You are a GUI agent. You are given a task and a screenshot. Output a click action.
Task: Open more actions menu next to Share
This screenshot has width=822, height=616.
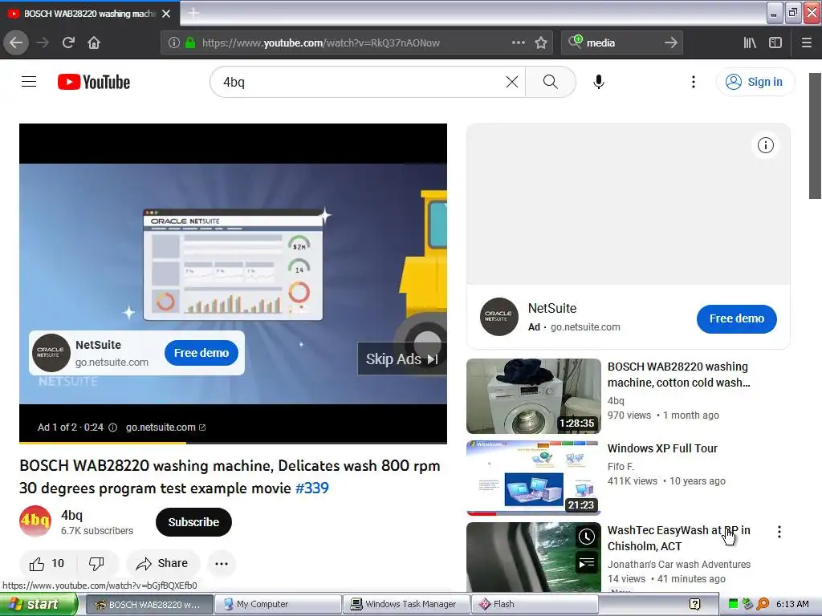point(222,564)
